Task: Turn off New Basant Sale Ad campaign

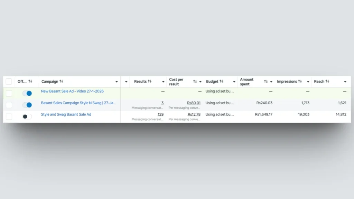Action: [x=27, y=93]
